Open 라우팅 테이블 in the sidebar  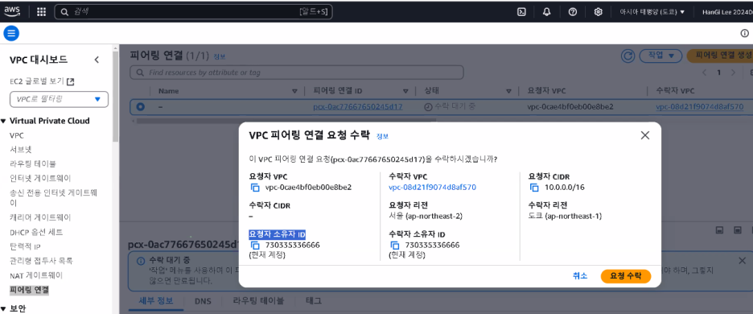(33, 163)
